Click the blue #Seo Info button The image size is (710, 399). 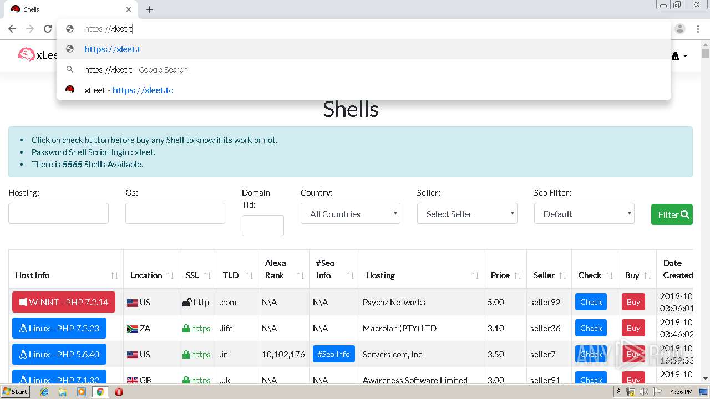(x=334, y=354)
